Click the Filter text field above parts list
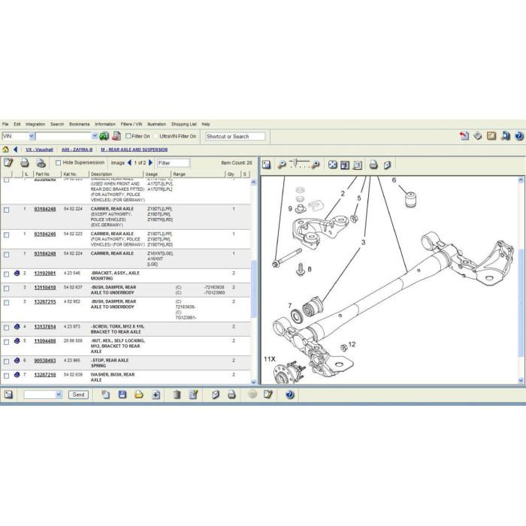Image resolution: width=526 pixels, height=526 pixels. 174,163
